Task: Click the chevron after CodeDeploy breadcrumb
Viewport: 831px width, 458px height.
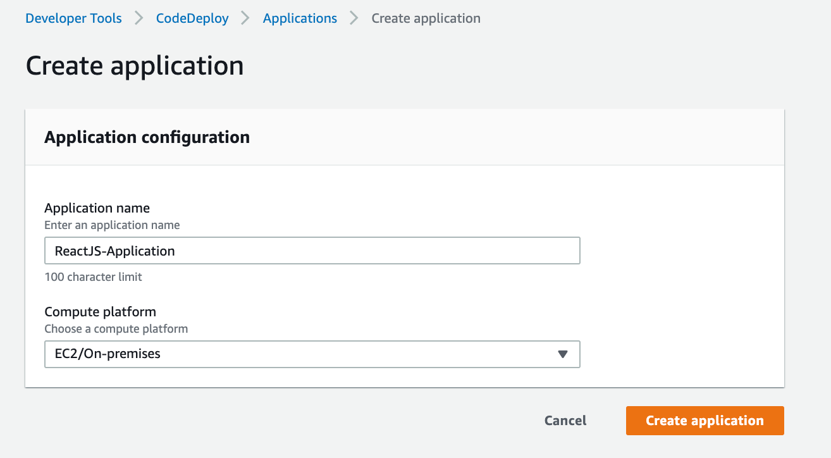Action: (245, 18)
